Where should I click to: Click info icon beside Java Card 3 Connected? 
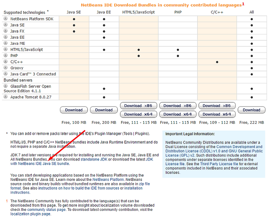click(6, 74)
